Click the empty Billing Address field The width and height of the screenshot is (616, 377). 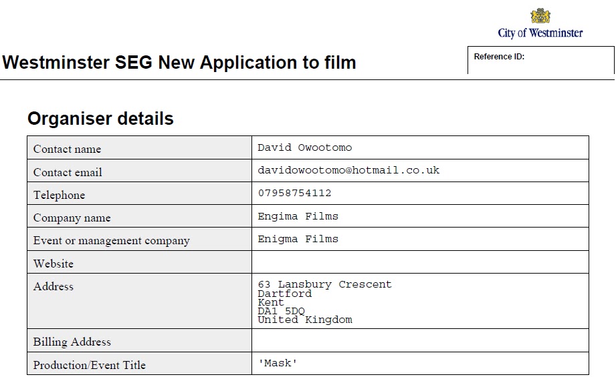point(420,340)
